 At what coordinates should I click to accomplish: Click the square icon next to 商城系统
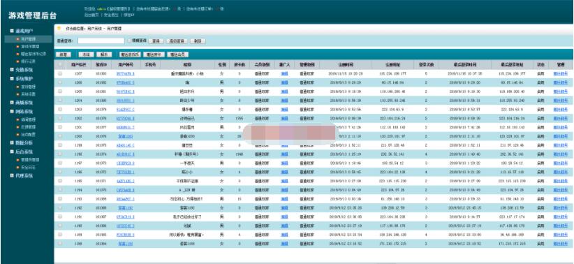pyautogui.click(x=12, y=103)
